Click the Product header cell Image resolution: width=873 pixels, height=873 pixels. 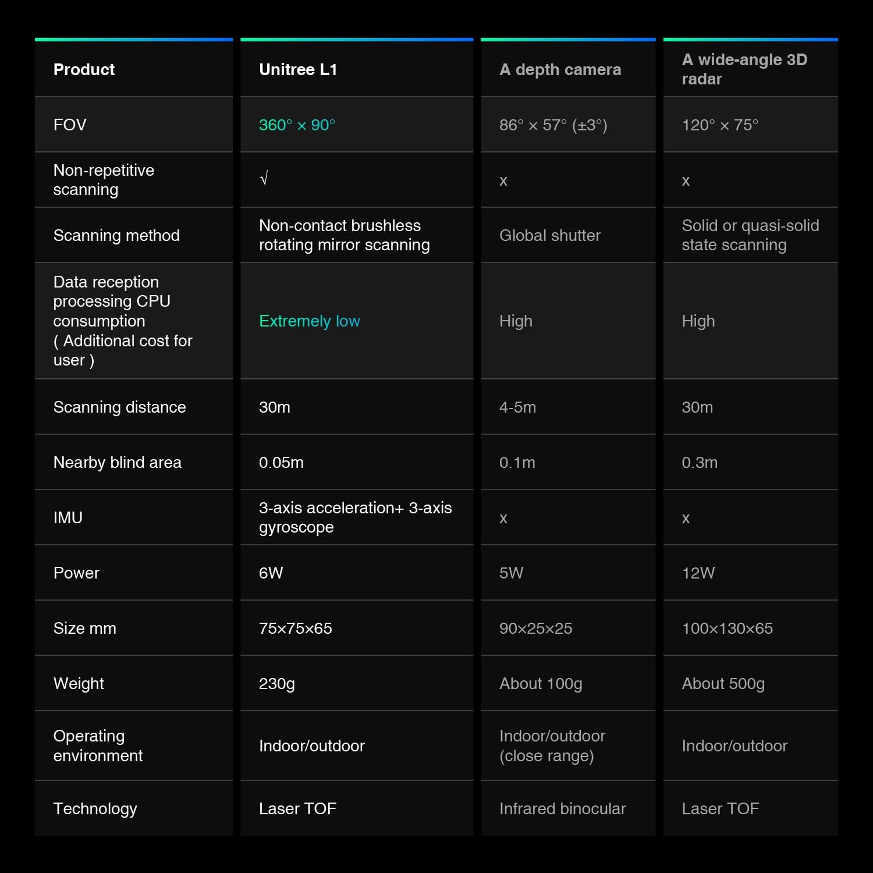84,70
